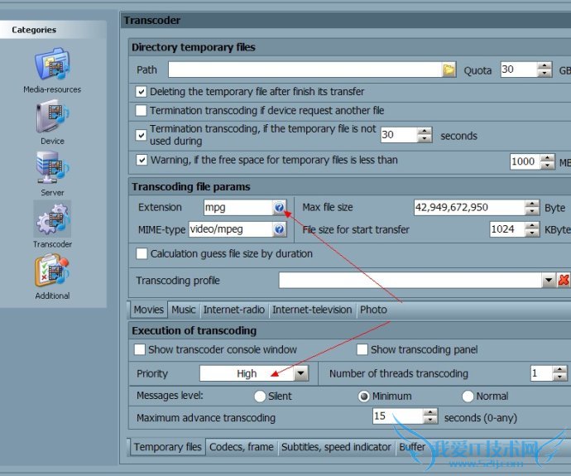Screen dimensions: 571x476
Task: Delete the transcoding profile with red X
Action: pos(564,280)
